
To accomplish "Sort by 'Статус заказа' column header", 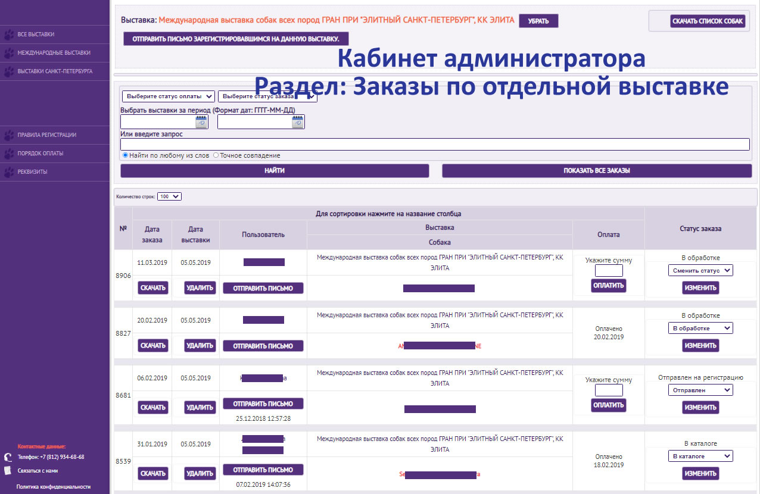I will point(700,229).
